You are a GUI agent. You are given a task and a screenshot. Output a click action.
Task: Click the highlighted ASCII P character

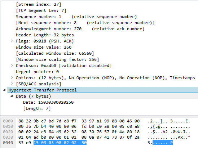171,143
